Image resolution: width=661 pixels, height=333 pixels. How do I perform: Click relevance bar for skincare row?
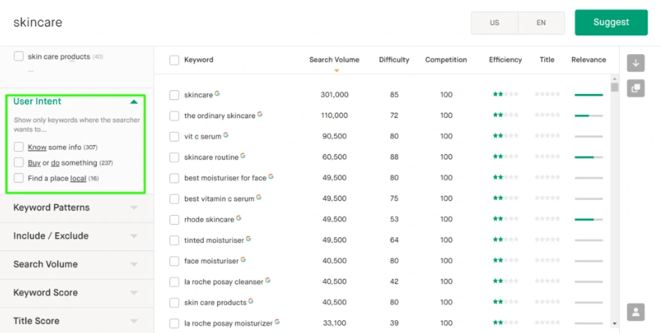tap(589, 95)
